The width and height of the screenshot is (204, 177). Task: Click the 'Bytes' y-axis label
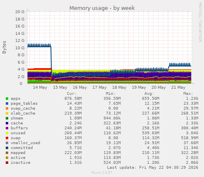[x=4, y=47]
